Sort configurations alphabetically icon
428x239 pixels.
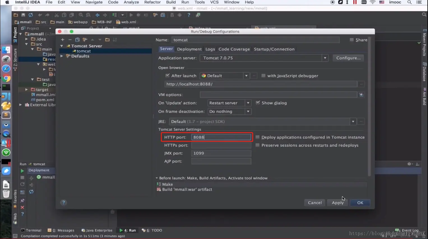pyautogui.click(x=115, y=40)
